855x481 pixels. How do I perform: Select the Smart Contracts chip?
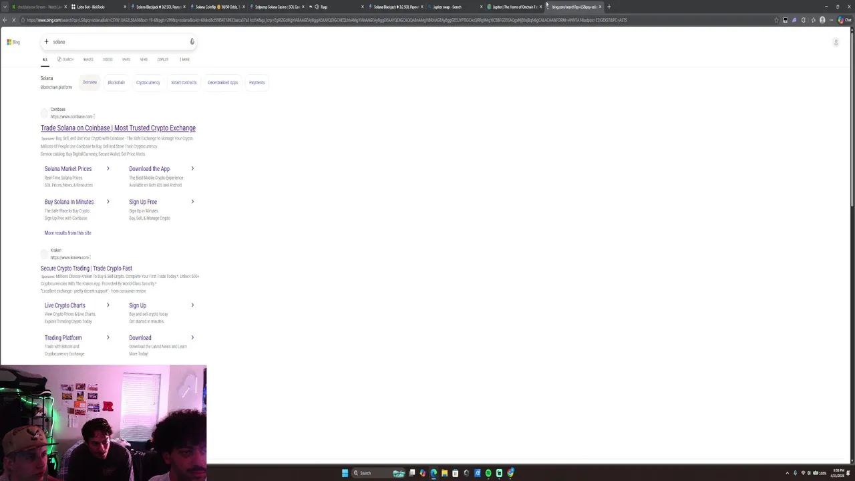click(x=184, y=83)
